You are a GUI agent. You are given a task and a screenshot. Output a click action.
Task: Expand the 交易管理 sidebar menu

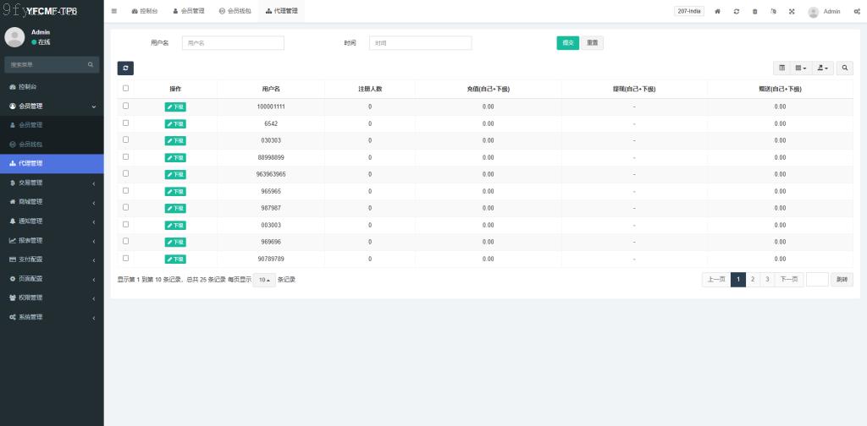tap(51, 183)
